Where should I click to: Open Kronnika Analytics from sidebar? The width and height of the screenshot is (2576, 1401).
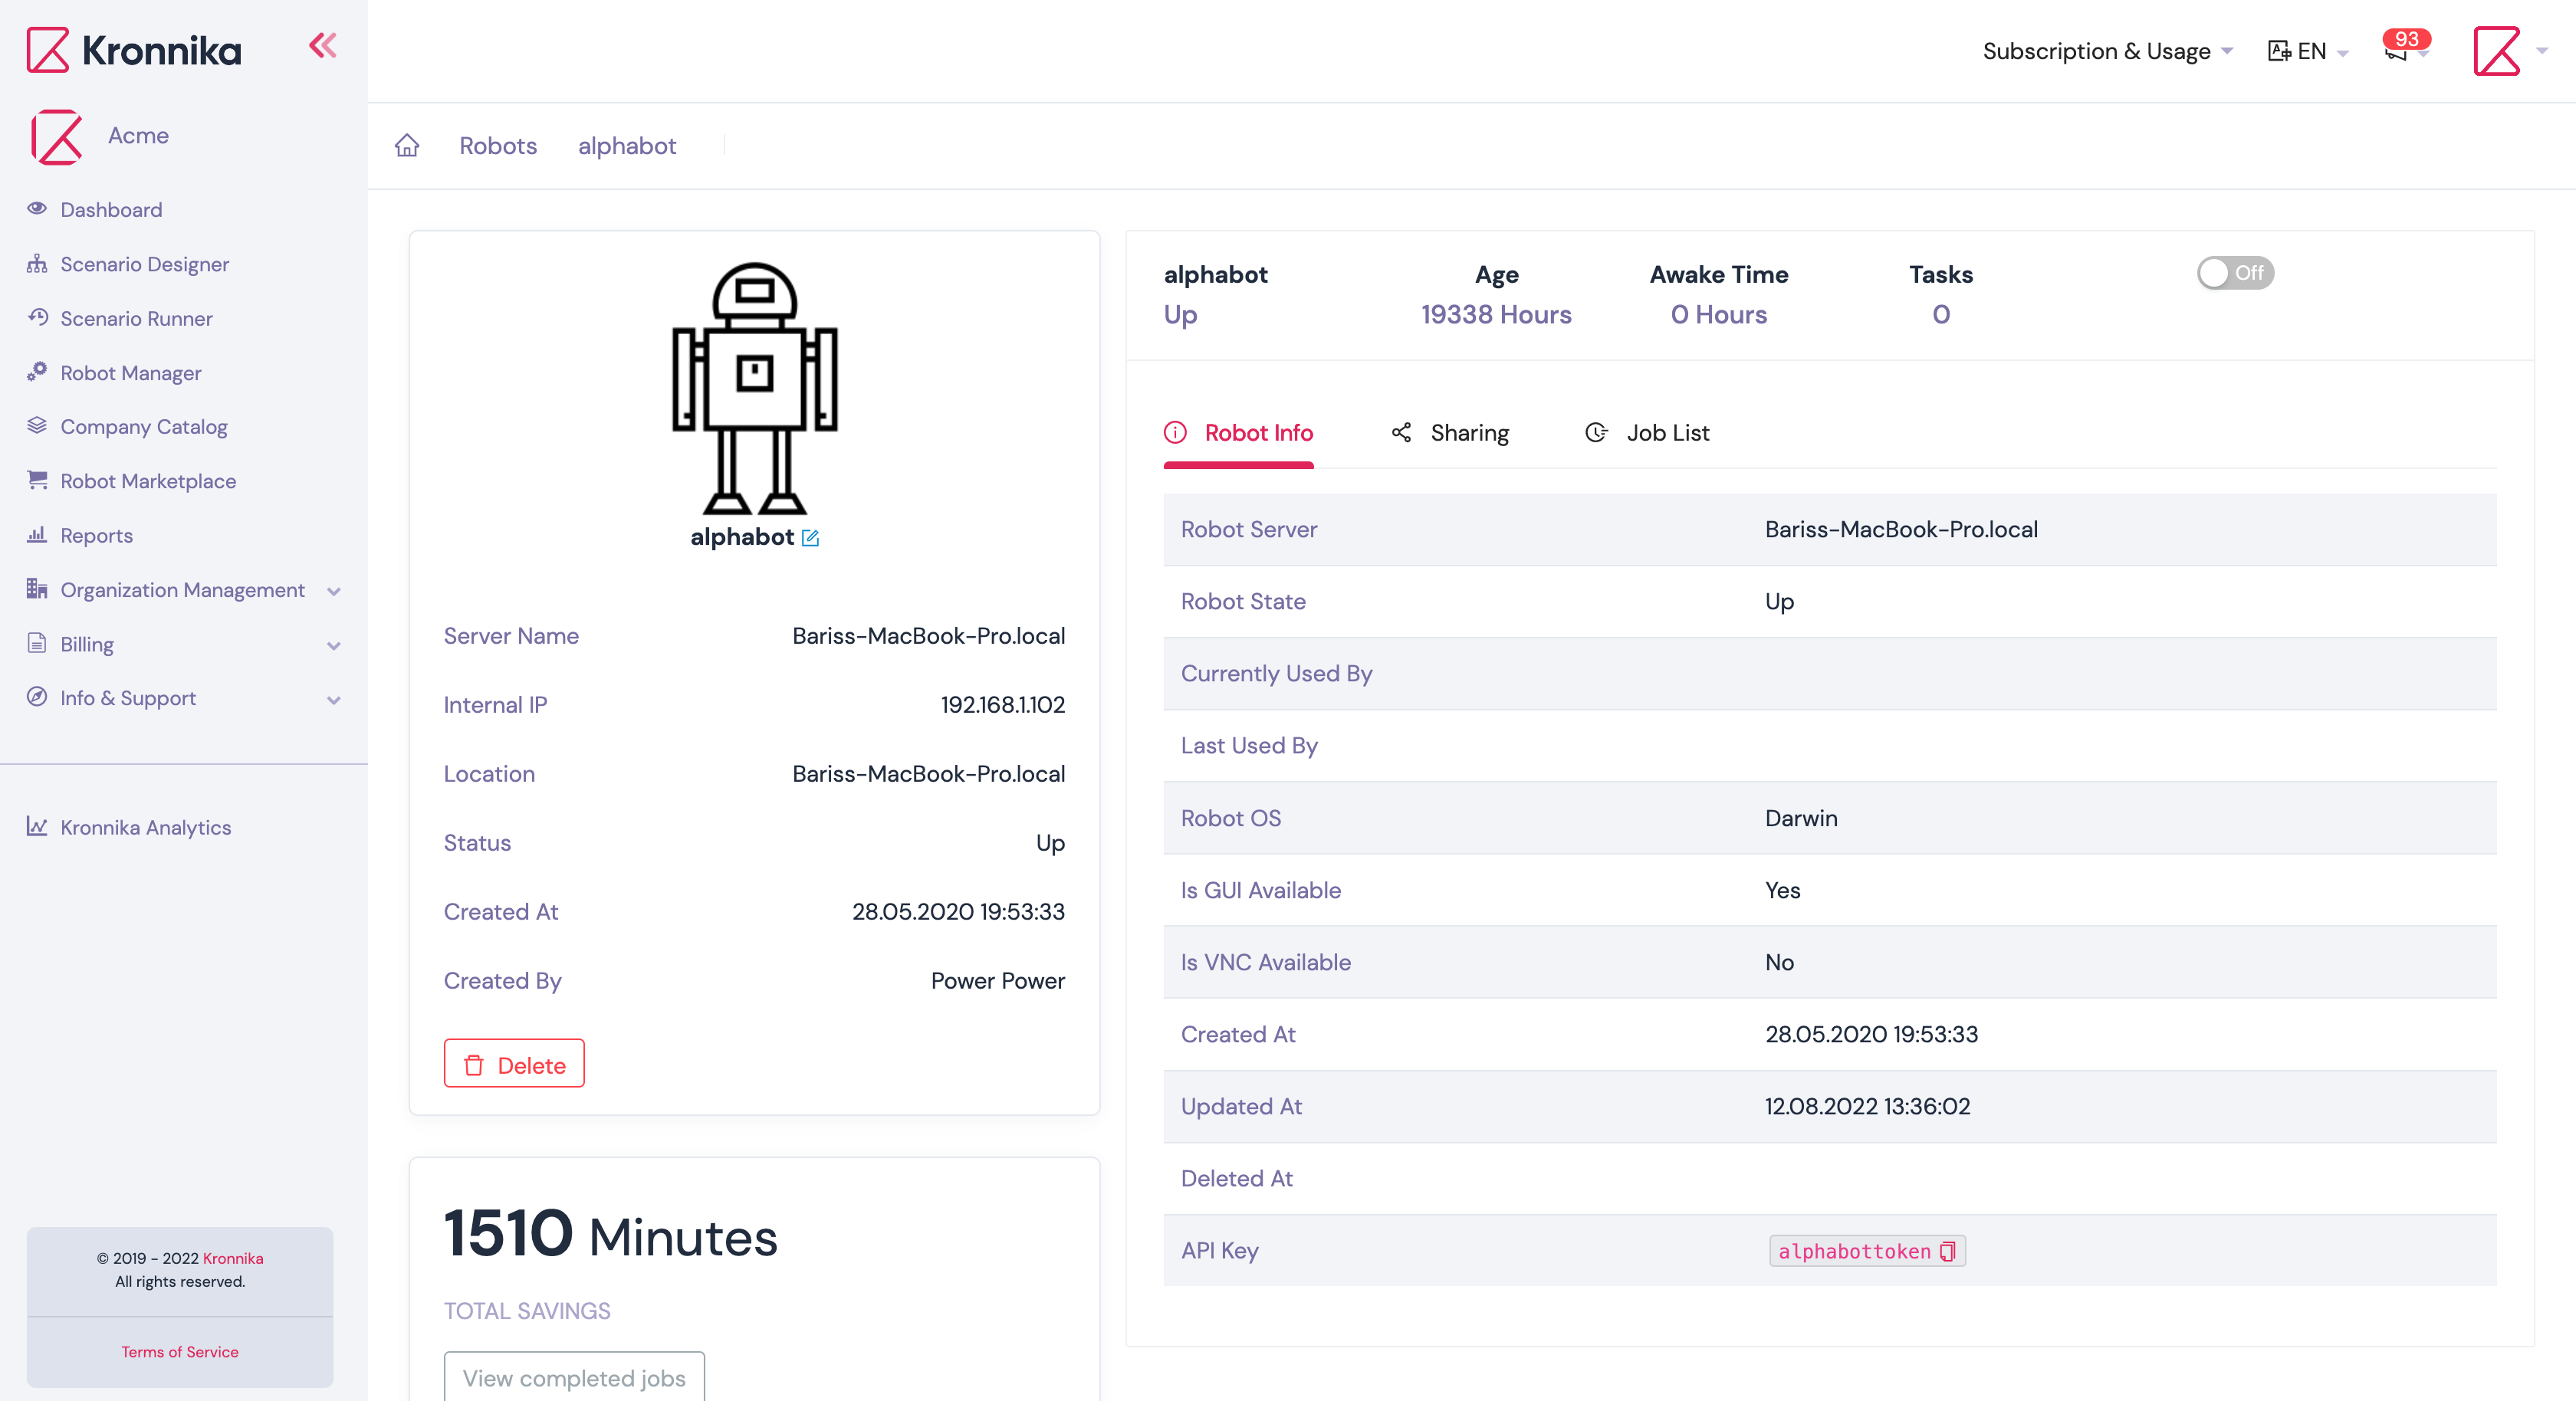click(x=145, y=827)
